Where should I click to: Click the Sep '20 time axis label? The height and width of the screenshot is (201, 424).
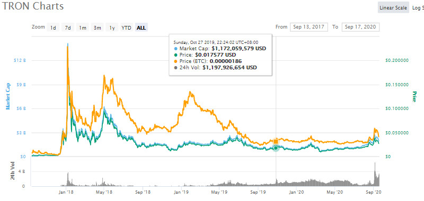point(374,193)
